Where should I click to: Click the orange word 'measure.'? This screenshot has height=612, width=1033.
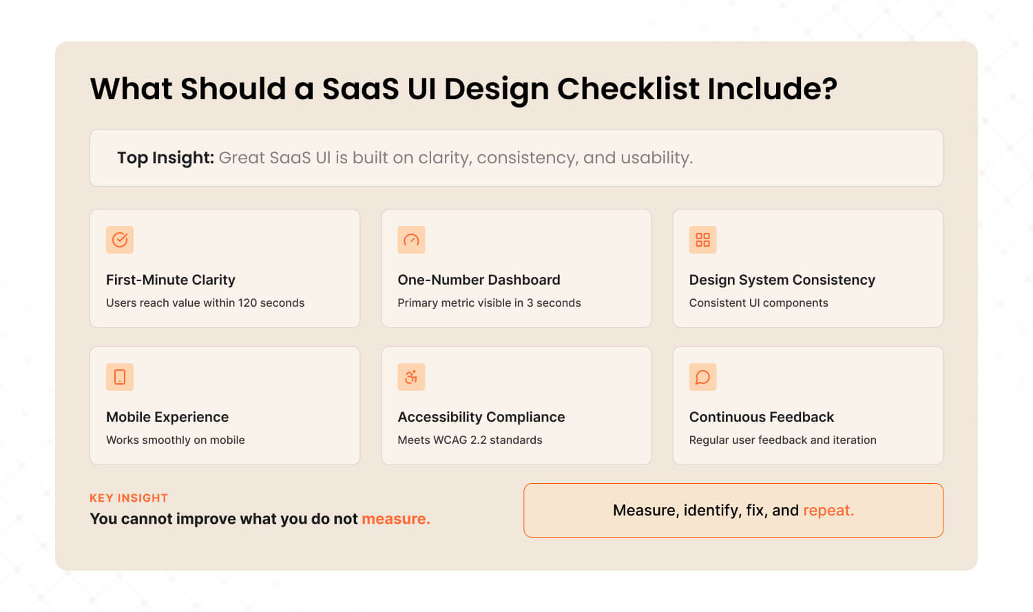[396, 519]
